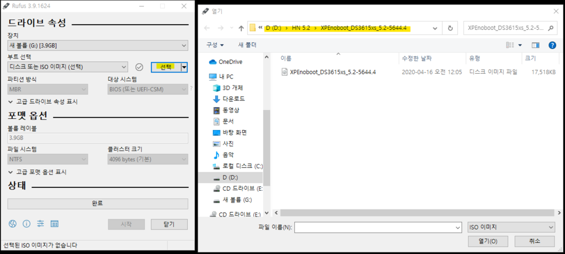Open the 구성 menu
This screenshot has height=254, width=565.
[215, 45]
